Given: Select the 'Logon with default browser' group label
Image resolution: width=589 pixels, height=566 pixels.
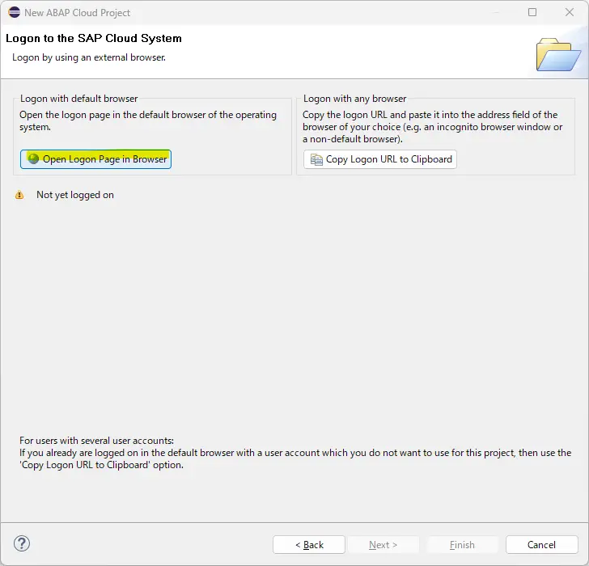Looking at the screenshot, I should [x=79, y=99].
